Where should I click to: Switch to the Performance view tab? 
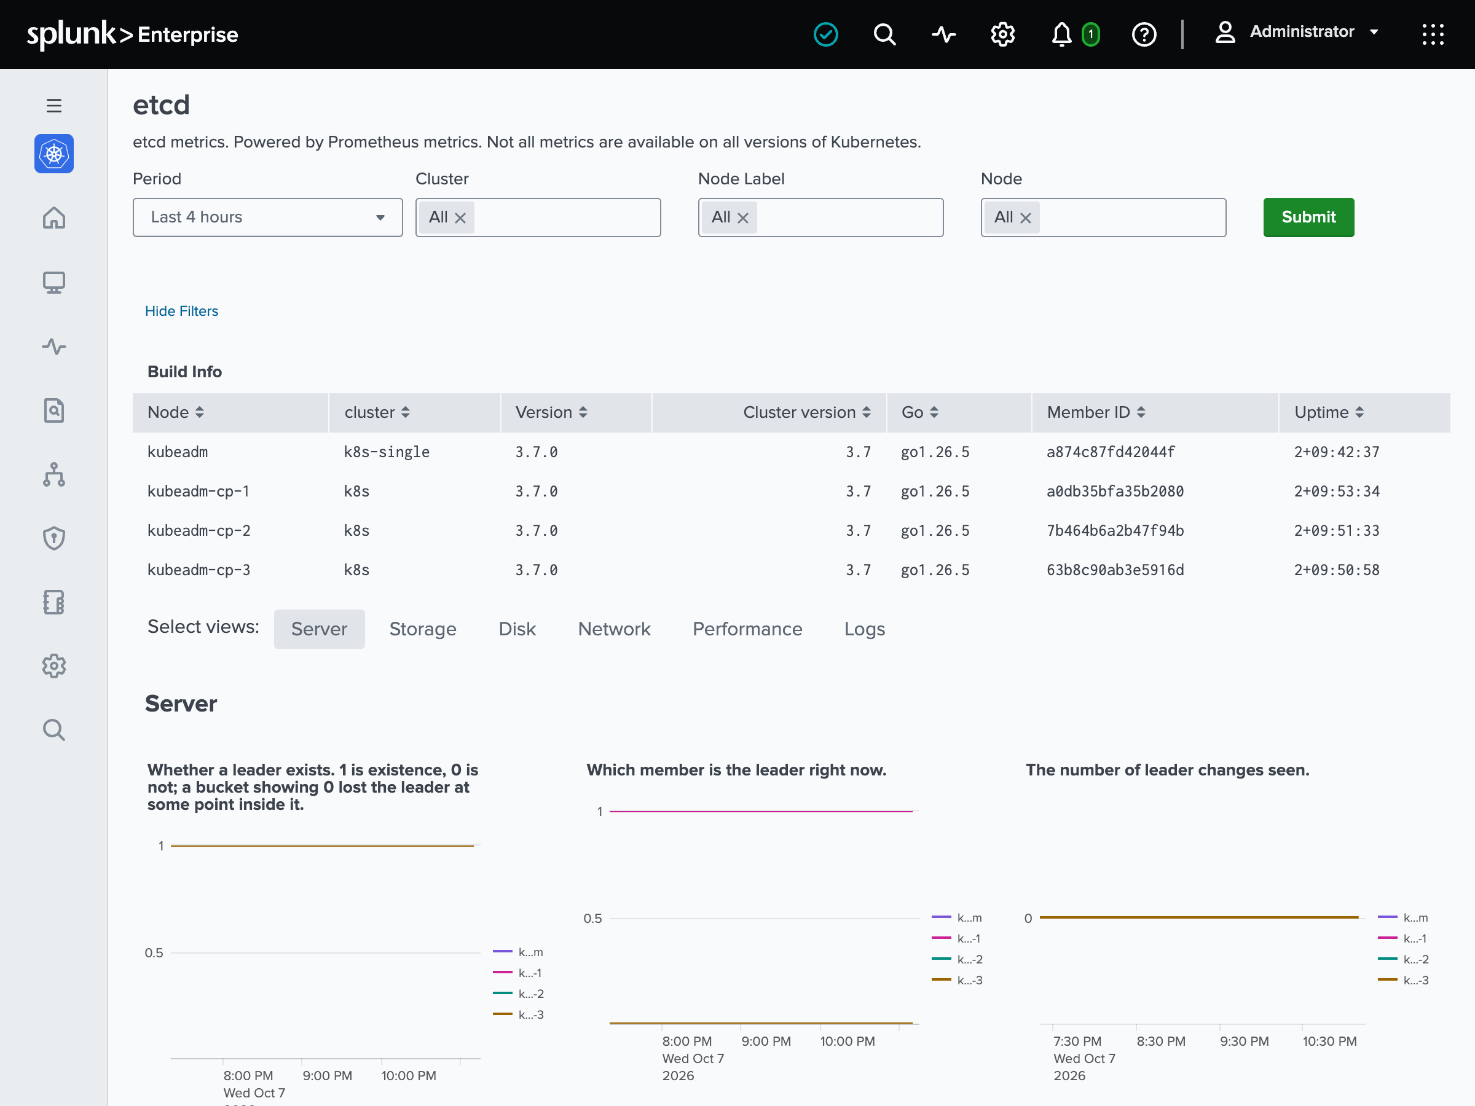(x=747, y=629)
